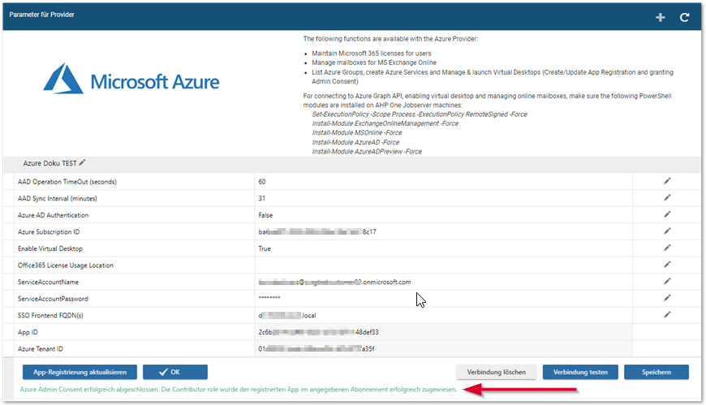This screenshot has height=406, width=706.
Task: Click 'Maintain Microsoft 365 licenses for users' bullet
Action: pyautogui.click(x=372, y=53)
